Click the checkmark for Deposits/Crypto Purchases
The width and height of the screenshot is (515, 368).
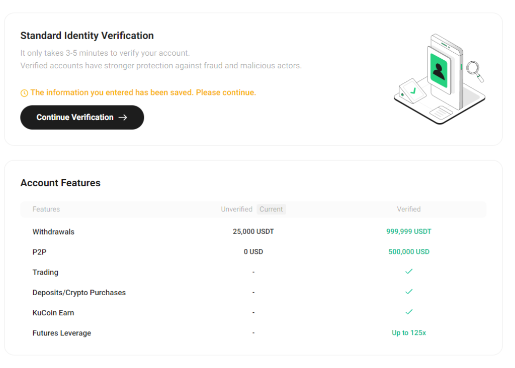(409, 291)
